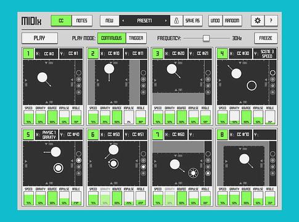
Task: Open pad 2 X assignment CC #10
Action: [x=111, y=54]
